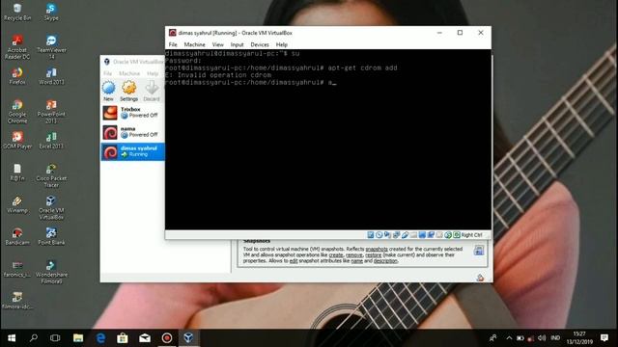This screenshot has height=347, width=618.
Task: Click USB devices icon in VM status bar
Action: 406,235
